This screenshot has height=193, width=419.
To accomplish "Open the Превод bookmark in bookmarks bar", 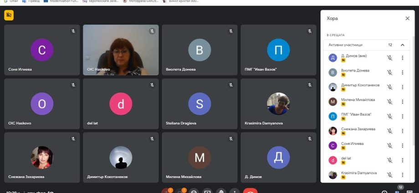I will 31,1.
